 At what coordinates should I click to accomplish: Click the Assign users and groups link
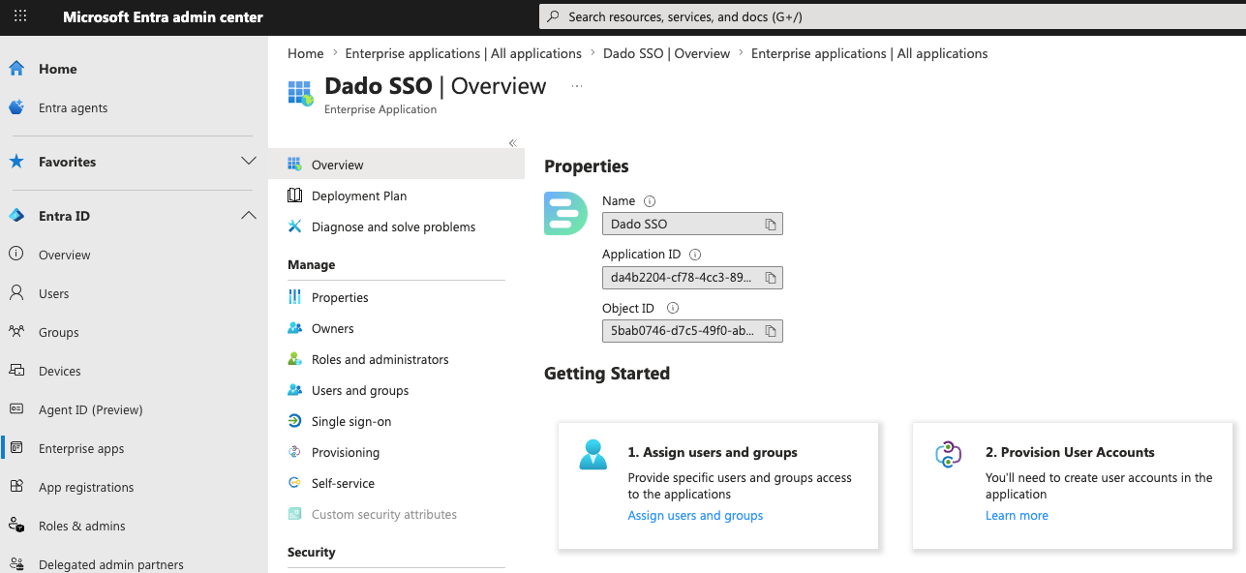[695, 516]
